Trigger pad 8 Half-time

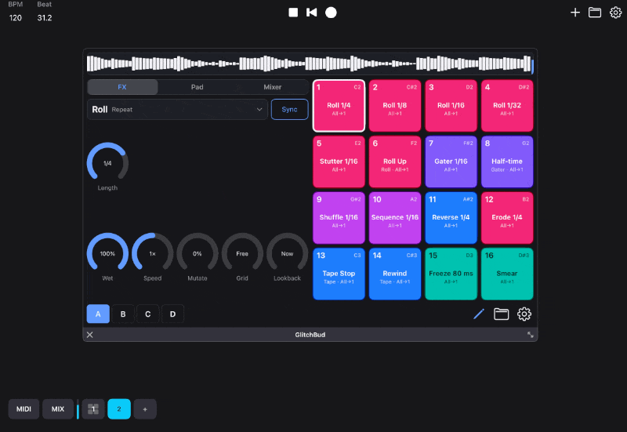507,162
